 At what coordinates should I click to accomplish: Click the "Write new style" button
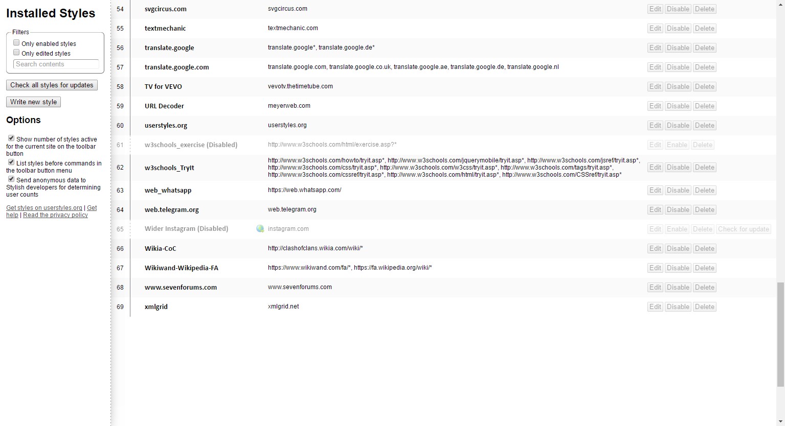pyautogui.click(x=33, y=102)
